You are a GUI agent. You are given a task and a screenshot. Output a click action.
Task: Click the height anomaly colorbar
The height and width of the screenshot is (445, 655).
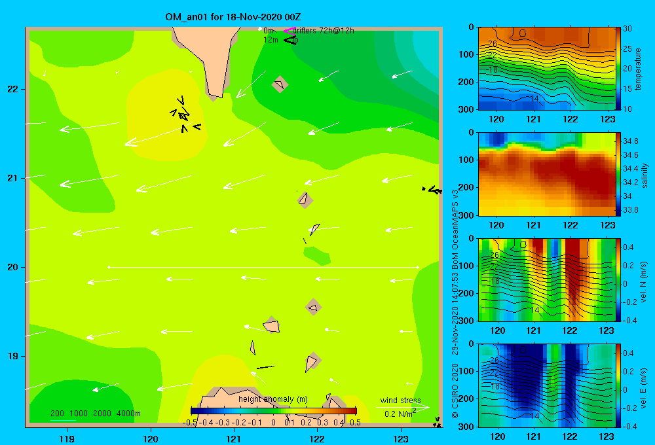click(x=274, y=411)
